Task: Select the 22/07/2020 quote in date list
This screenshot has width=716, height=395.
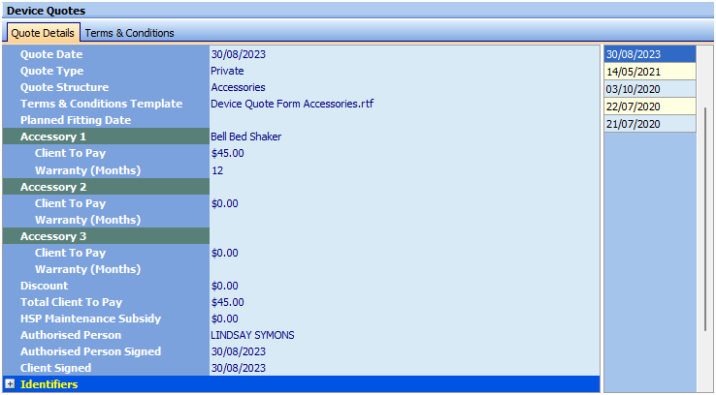Action: click(650, 106)
